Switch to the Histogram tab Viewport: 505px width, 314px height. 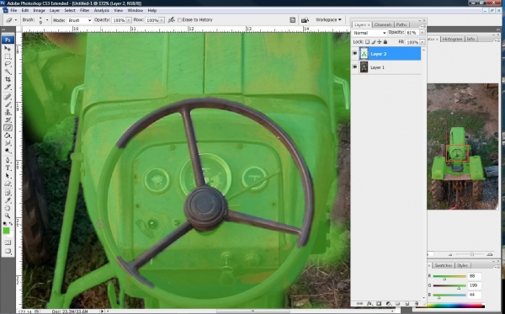452,39
